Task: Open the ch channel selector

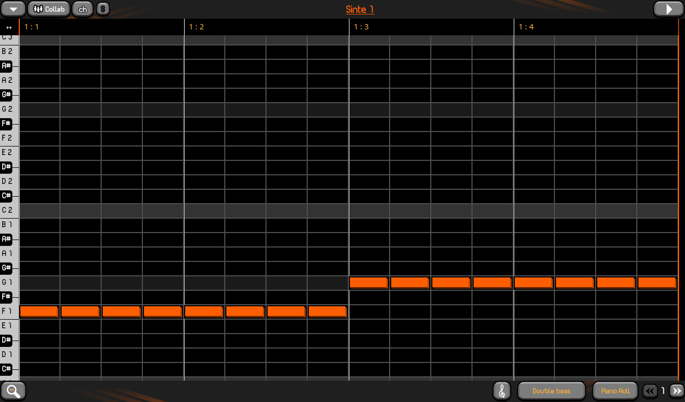Action: click(x=82, y=9)
